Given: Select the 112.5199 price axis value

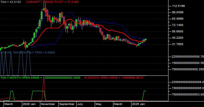Looking at the screenshot, I should (x=178, y=6).
